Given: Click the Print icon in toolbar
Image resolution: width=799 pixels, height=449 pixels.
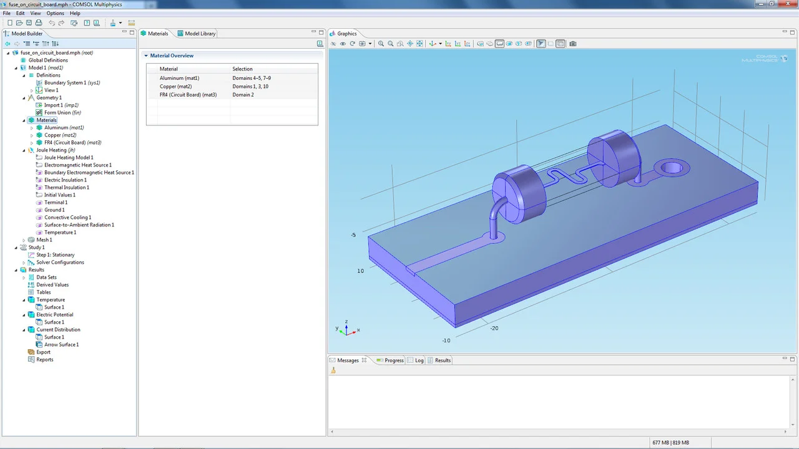Looking at the screenshot, I should click(x=39, y=23).
